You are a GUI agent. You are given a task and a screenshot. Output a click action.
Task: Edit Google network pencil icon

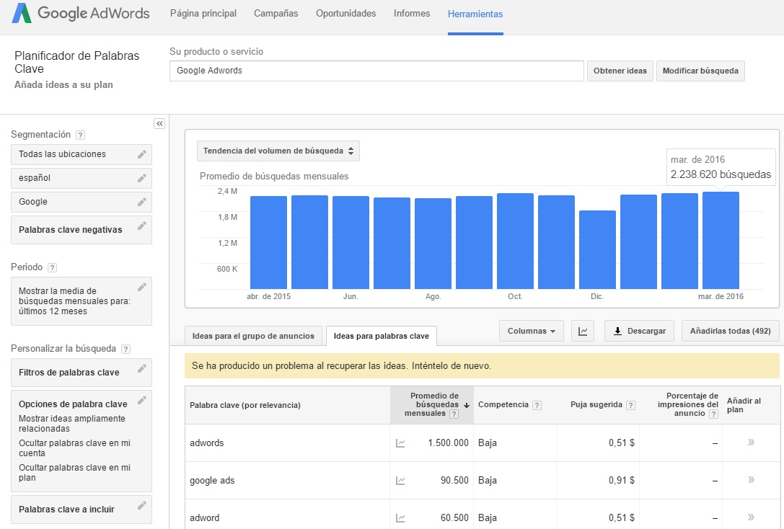142,202
